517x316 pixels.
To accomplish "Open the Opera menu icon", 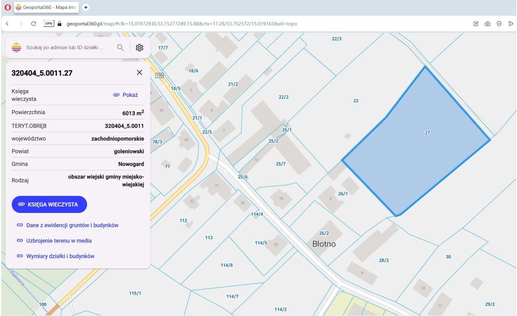I will point(7,8).
